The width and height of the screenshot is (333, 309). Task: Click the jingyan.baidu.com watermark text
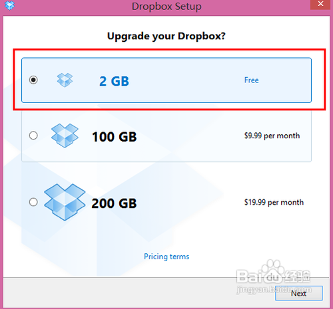[274, 289]
